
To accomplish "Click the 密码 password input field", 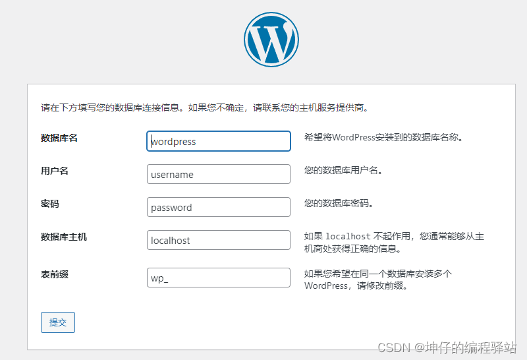I will tap(219, 207).
